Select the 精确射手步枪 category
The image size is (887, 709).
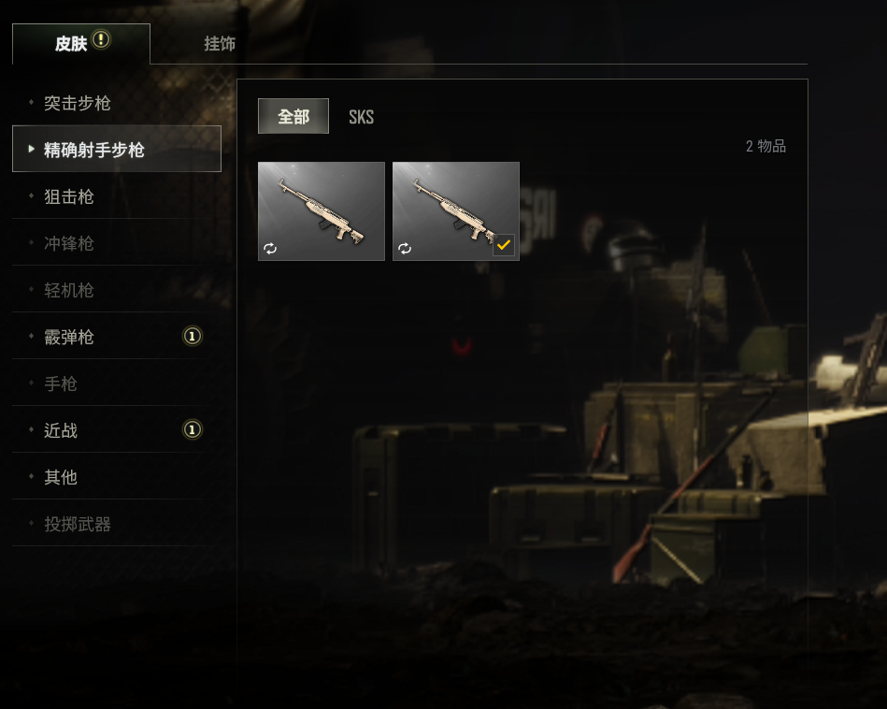pos(117,149)
